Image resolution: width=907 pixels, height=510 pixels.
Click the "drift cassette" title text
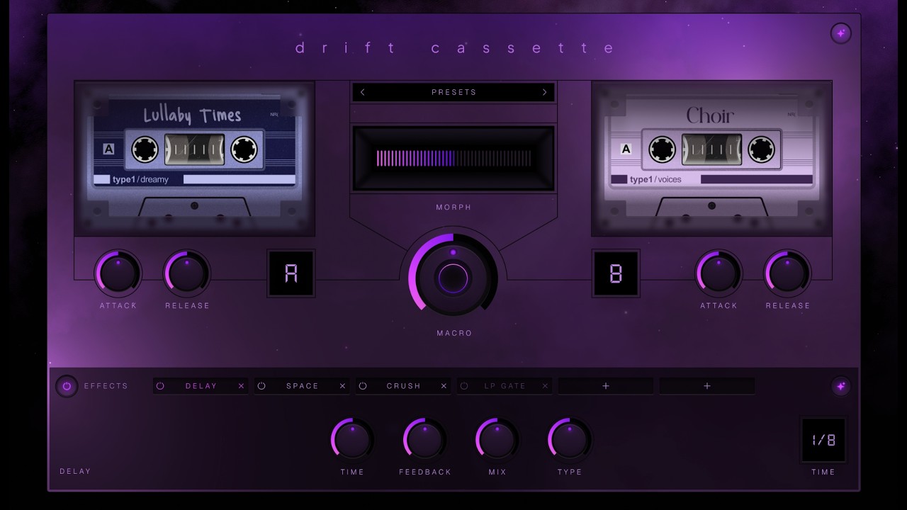454,48
